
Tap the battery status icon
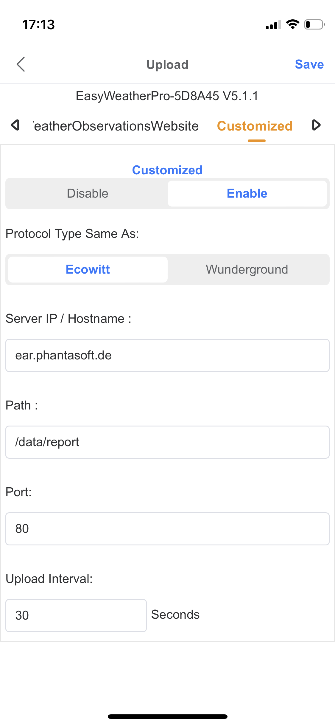point(314,24)
